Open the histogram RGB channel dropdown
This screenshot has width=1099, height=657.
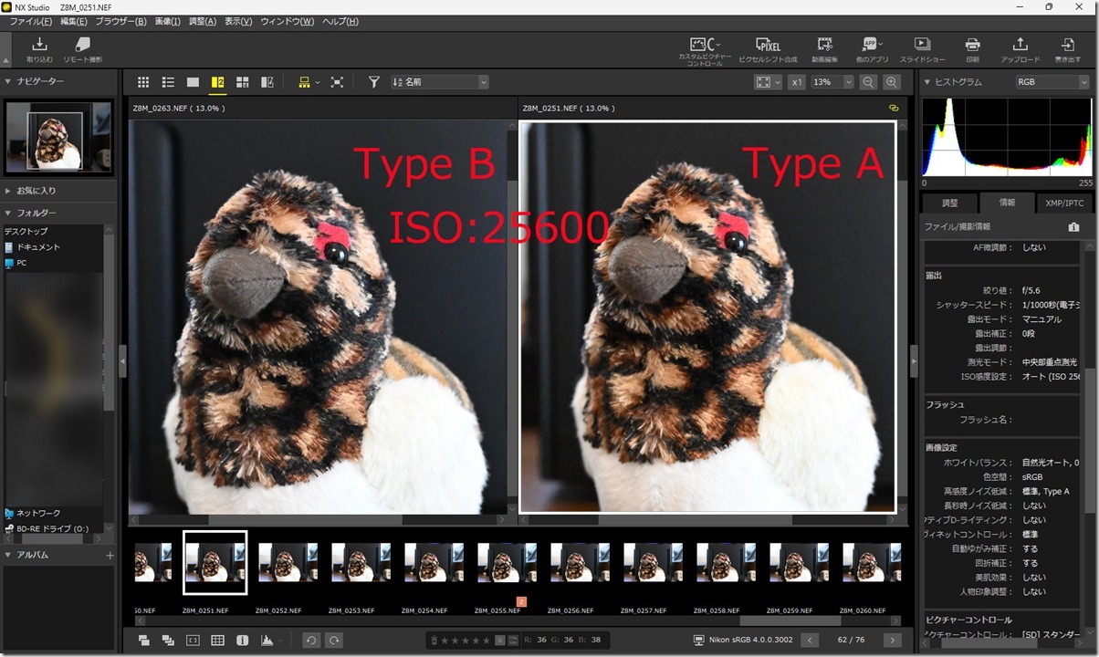pyautogui.click(x=1052, y=82)
